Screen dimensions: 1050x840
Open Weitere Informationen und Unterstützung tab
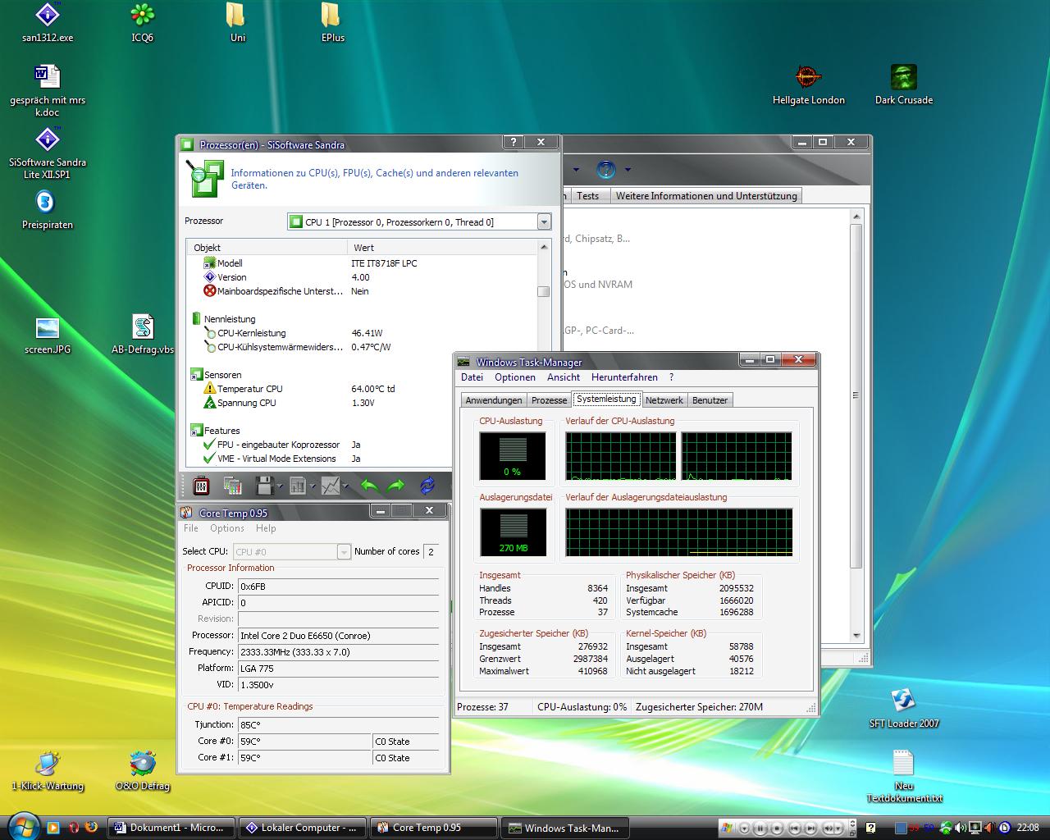(705, 196)
